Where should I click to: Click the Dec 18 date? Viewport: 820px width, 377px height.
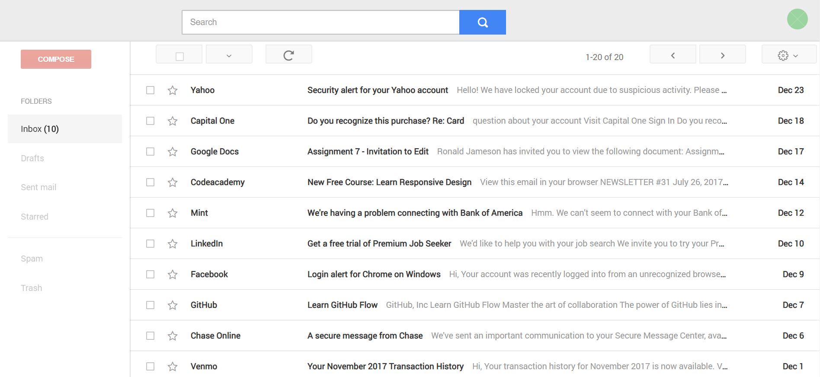791,121
